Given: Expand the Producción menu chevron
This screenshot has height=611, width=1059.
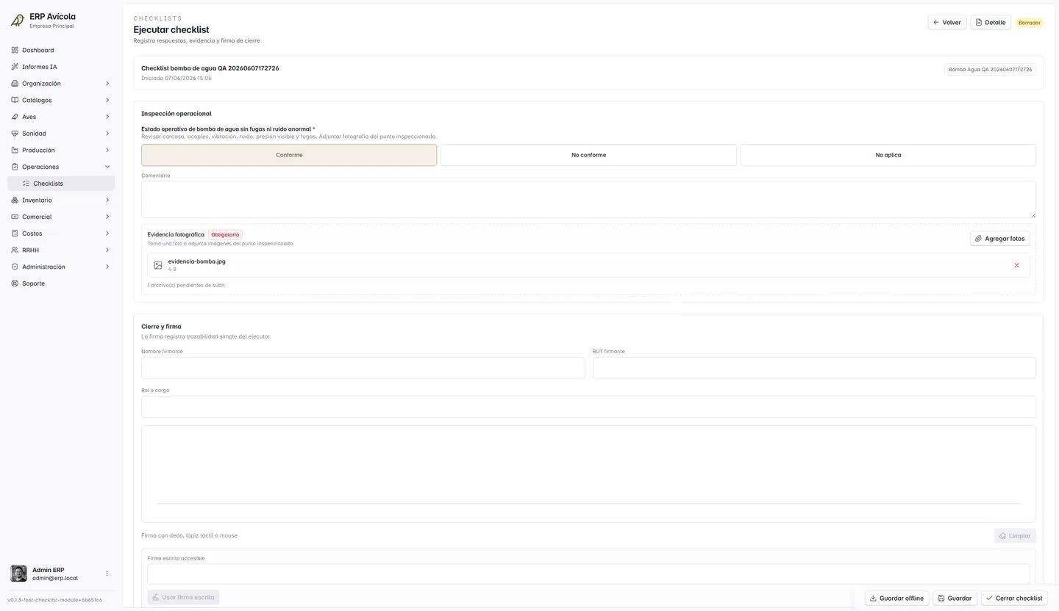Looking at the screenshot, I should [107, 150].
